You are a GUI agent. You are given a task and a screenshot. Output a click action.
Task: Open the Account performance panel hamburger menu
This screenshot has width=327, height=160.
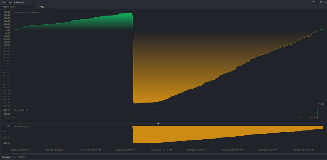2,2
